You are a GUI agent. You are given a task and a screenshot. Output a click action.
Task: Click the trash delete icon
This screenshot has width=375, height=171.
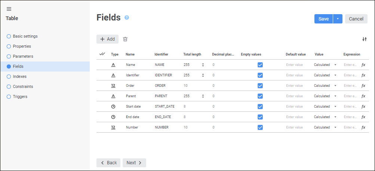[x=125, y=39]
